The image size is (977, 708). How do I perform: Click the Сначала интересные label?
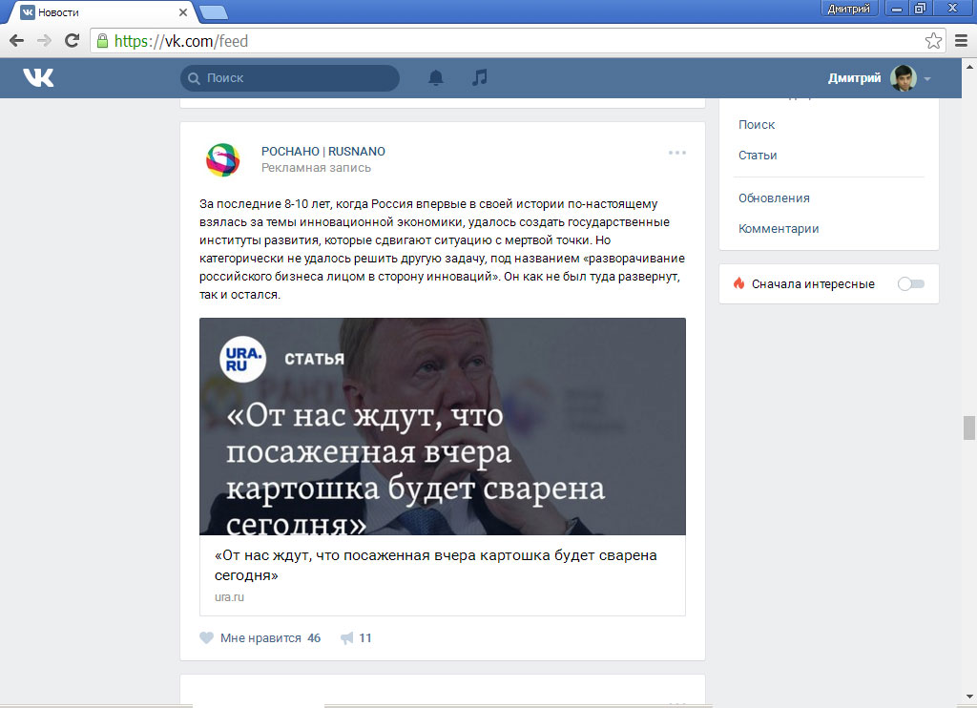(x=813, y=284)
